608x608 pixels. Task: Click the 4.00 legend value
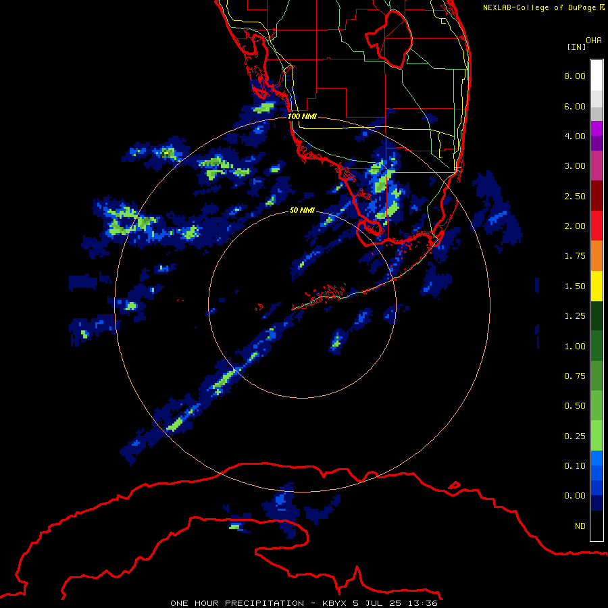click(x=575, y=136)
